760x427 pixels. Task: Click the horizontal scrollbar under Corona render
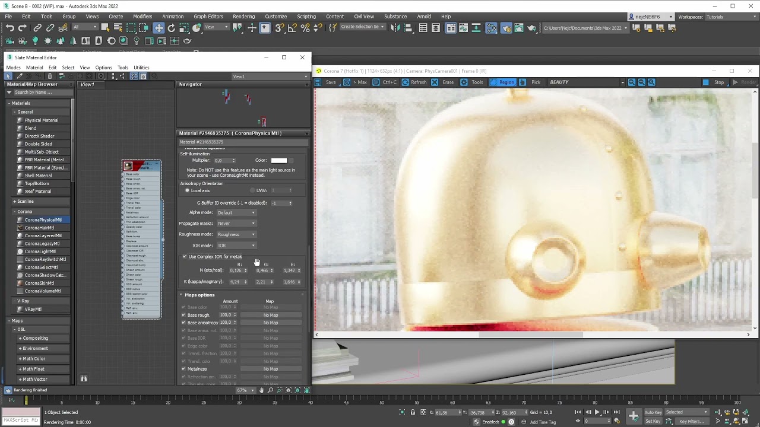[530, 334]
